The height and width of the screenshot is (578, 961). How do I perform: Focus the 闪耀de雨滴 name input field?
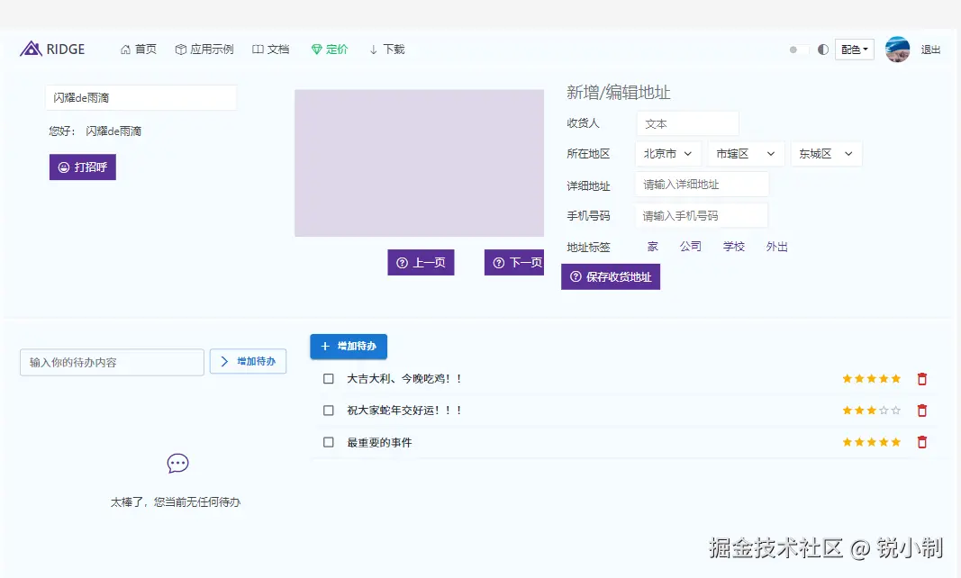click(x=141, y=98)
